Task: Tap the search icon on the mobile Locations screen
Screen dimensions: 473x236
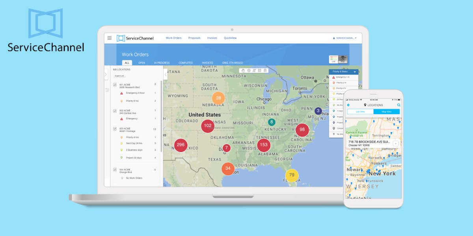Action: [x=398, y=105]
